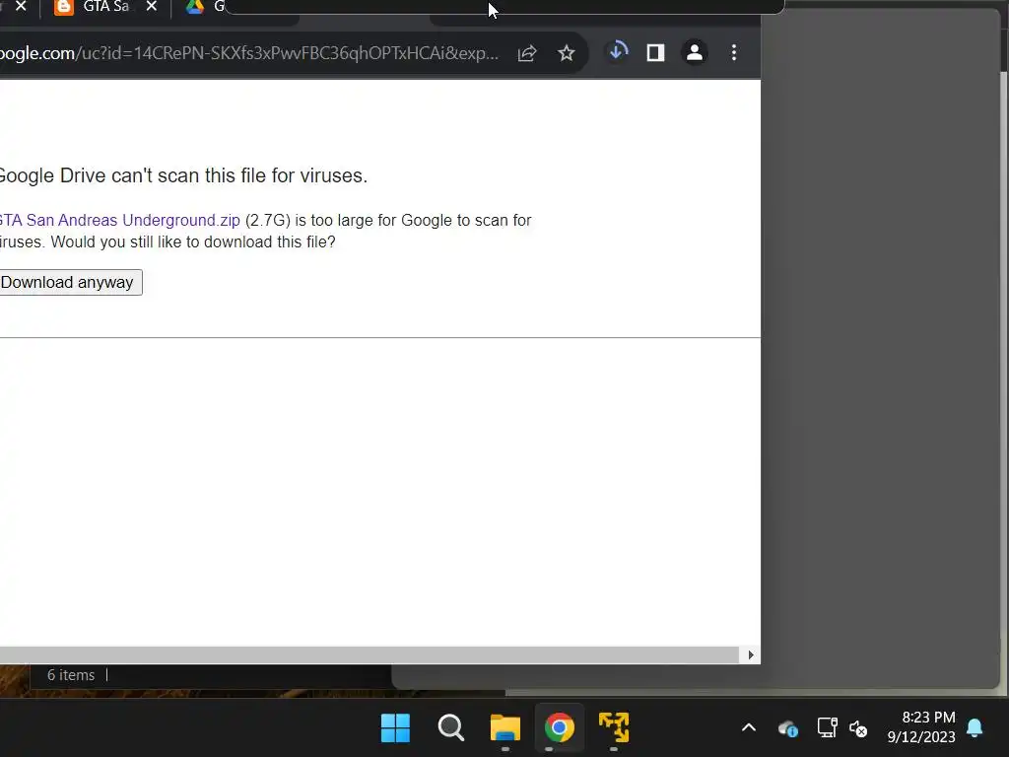Open the GTA San Andreas Underground.zip link
The height and width of the screenshot is (757, 1009).
pyautogui.click(x=119, y=220)
